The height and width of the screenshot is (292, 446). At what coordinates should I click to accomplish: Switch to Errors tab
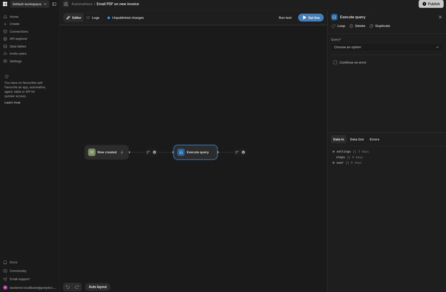[374, 139]
